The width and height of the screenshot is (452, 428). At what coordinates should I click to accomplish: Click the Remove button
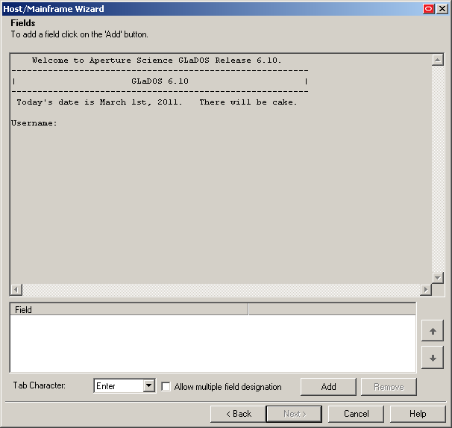point(389,387)
